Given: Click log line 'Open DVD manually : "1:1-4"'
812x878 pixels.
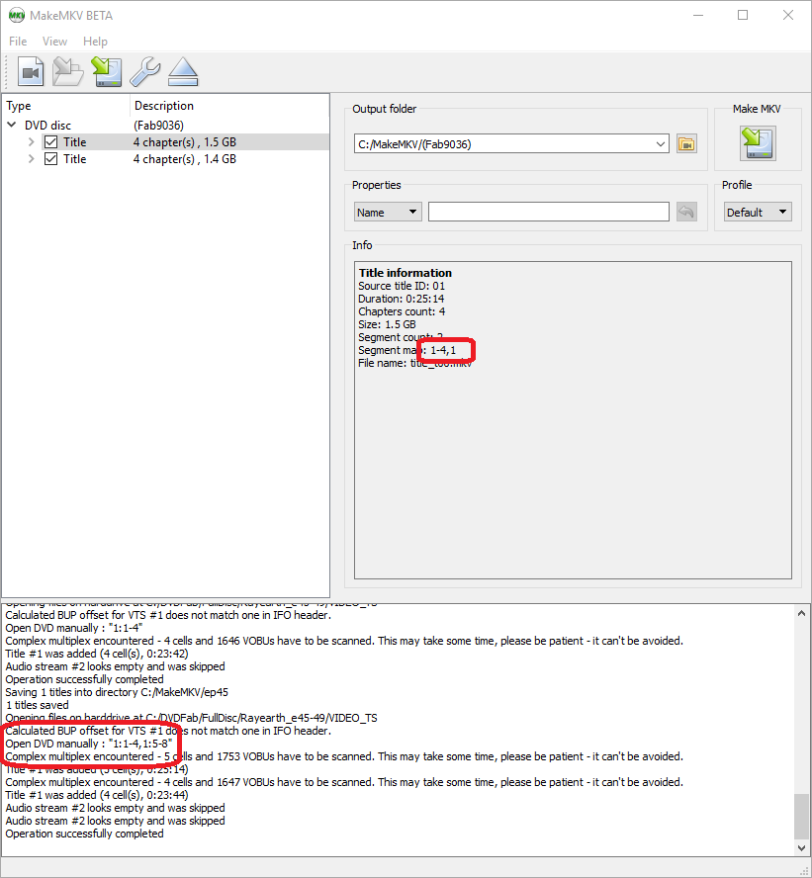Looking at the screenshot, I should click(74, 628).
